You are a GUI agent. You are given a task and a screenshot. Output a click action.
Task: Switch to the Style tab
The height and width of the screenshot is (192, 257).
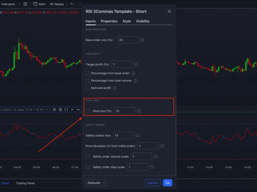click(127, 21)
